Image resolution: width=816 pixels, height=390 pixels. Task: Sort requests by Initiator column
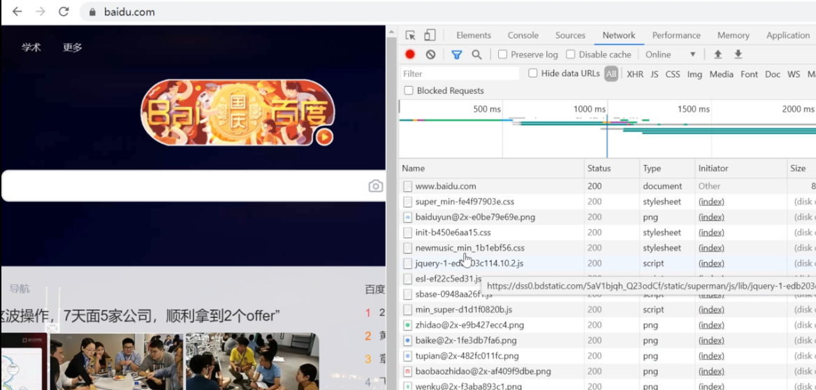pyautogui.click(x=741, y=168)
